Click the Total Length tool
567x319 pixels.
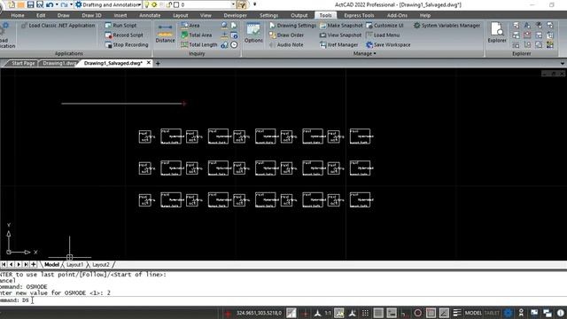[x=198, y=44]
